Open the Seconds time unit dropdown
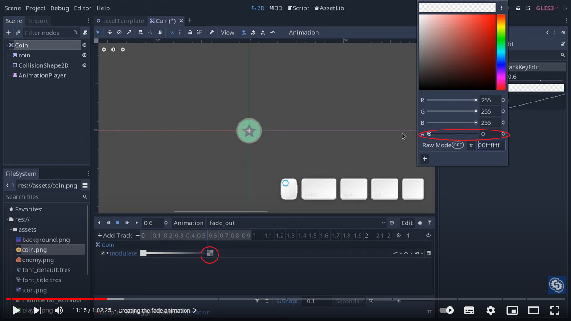This screenshot has height=321, width=571. coord(350,301)
